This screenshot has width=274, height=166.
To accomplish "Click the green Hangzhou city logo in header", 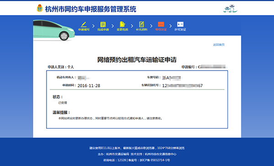I will click(230, 9).
